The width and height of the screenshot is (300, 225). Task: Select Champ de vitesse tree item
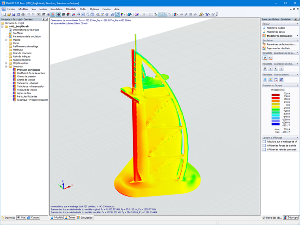click(x=26, y=80)
